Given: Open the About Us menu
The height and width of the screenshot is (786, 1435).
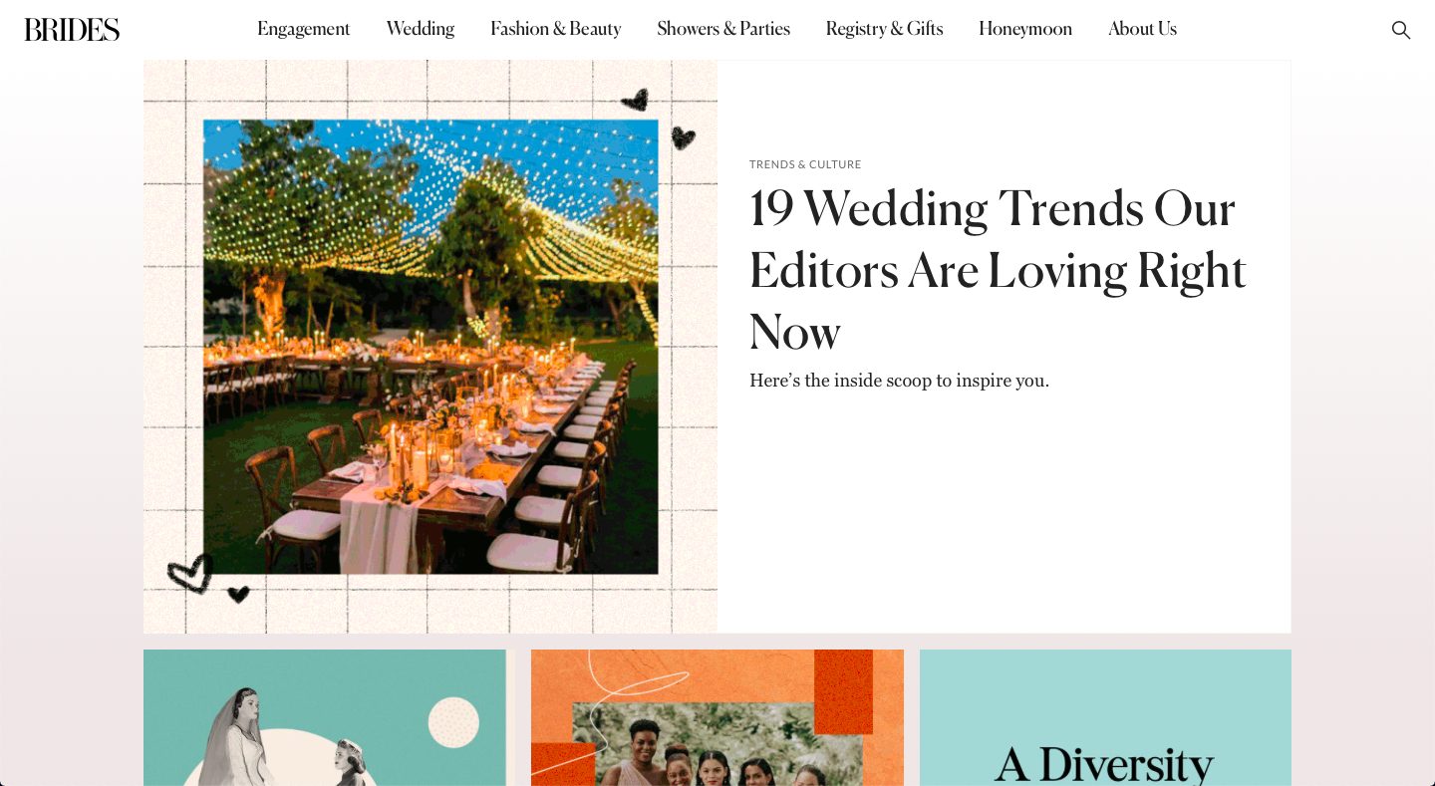Looking at the screenshot, I should (x=1142, y=30).
